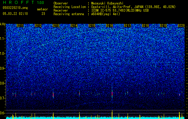This screenshot has width=188, height=119.
Task: Click the 0.7 kHz axis label
Action: point(2,98)
